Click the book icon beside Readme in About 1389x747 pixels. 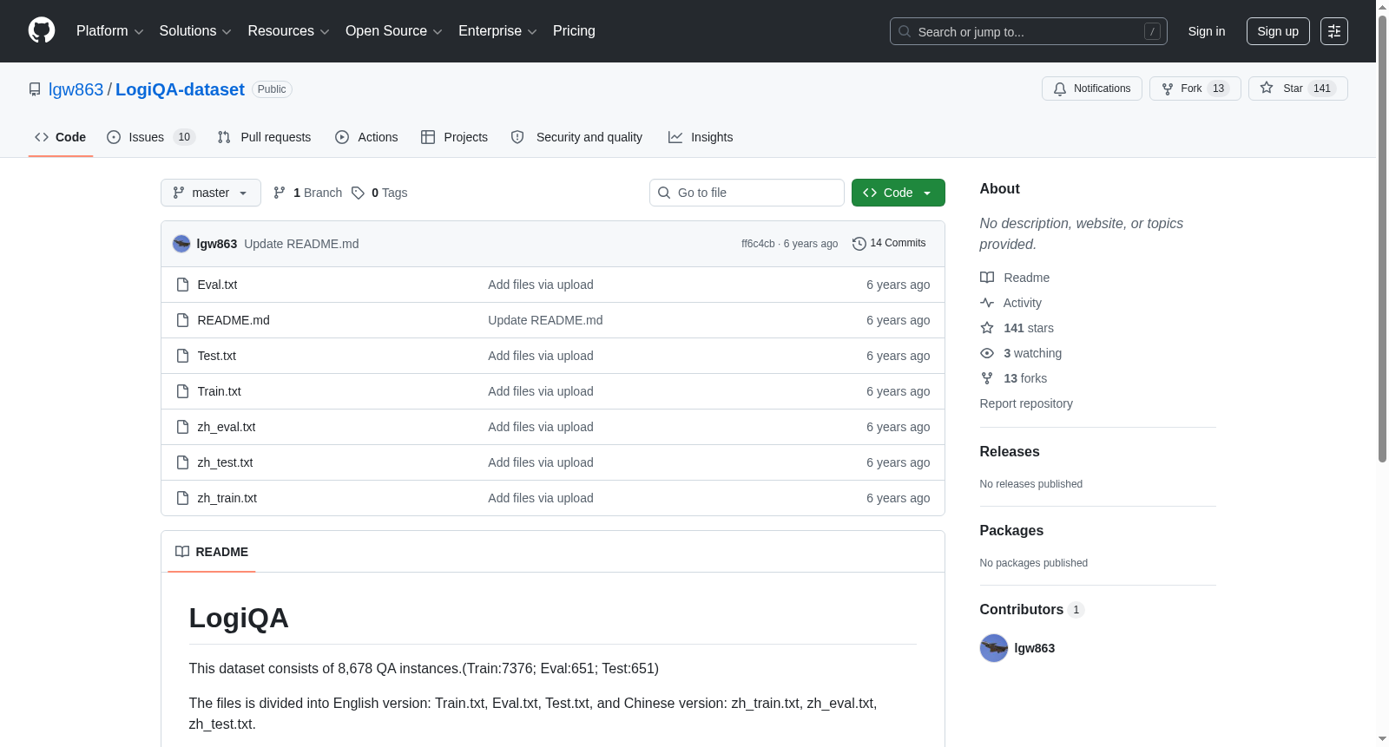click(x=987, y=278)
